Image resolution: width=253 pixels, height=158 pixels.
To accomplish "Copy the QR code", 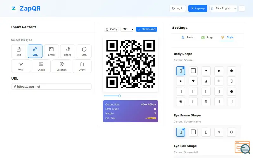I will [x=112, y=29].
